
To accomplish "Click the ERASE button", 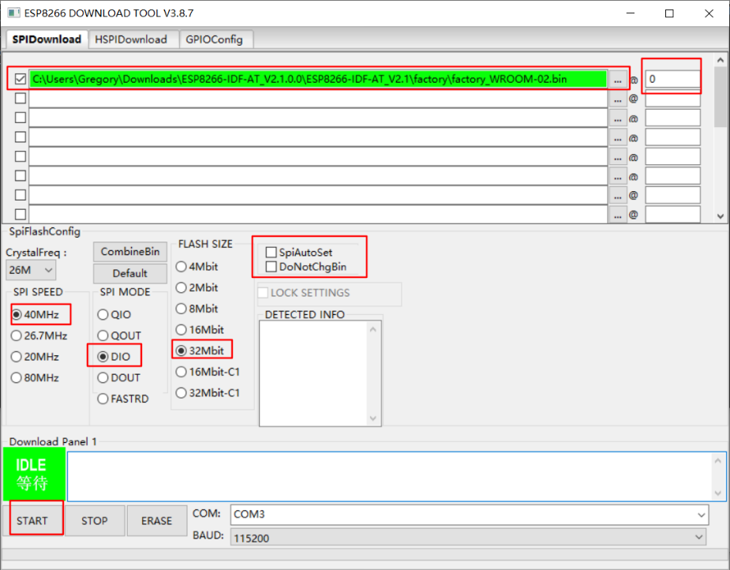I will (157, 520).
